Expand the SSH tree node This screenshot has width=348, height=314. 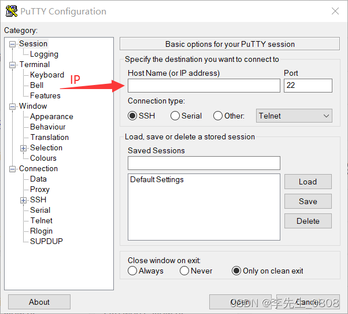coord(24,200)
